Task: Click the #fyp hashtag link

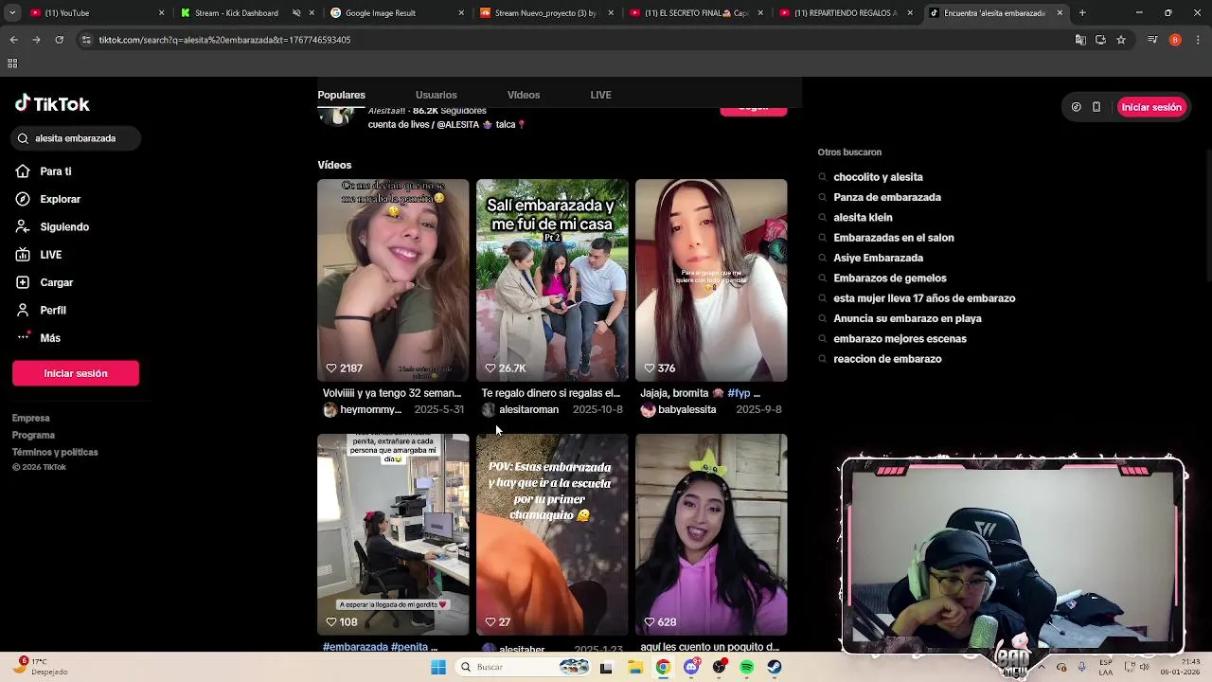Action: coord(739,393)
